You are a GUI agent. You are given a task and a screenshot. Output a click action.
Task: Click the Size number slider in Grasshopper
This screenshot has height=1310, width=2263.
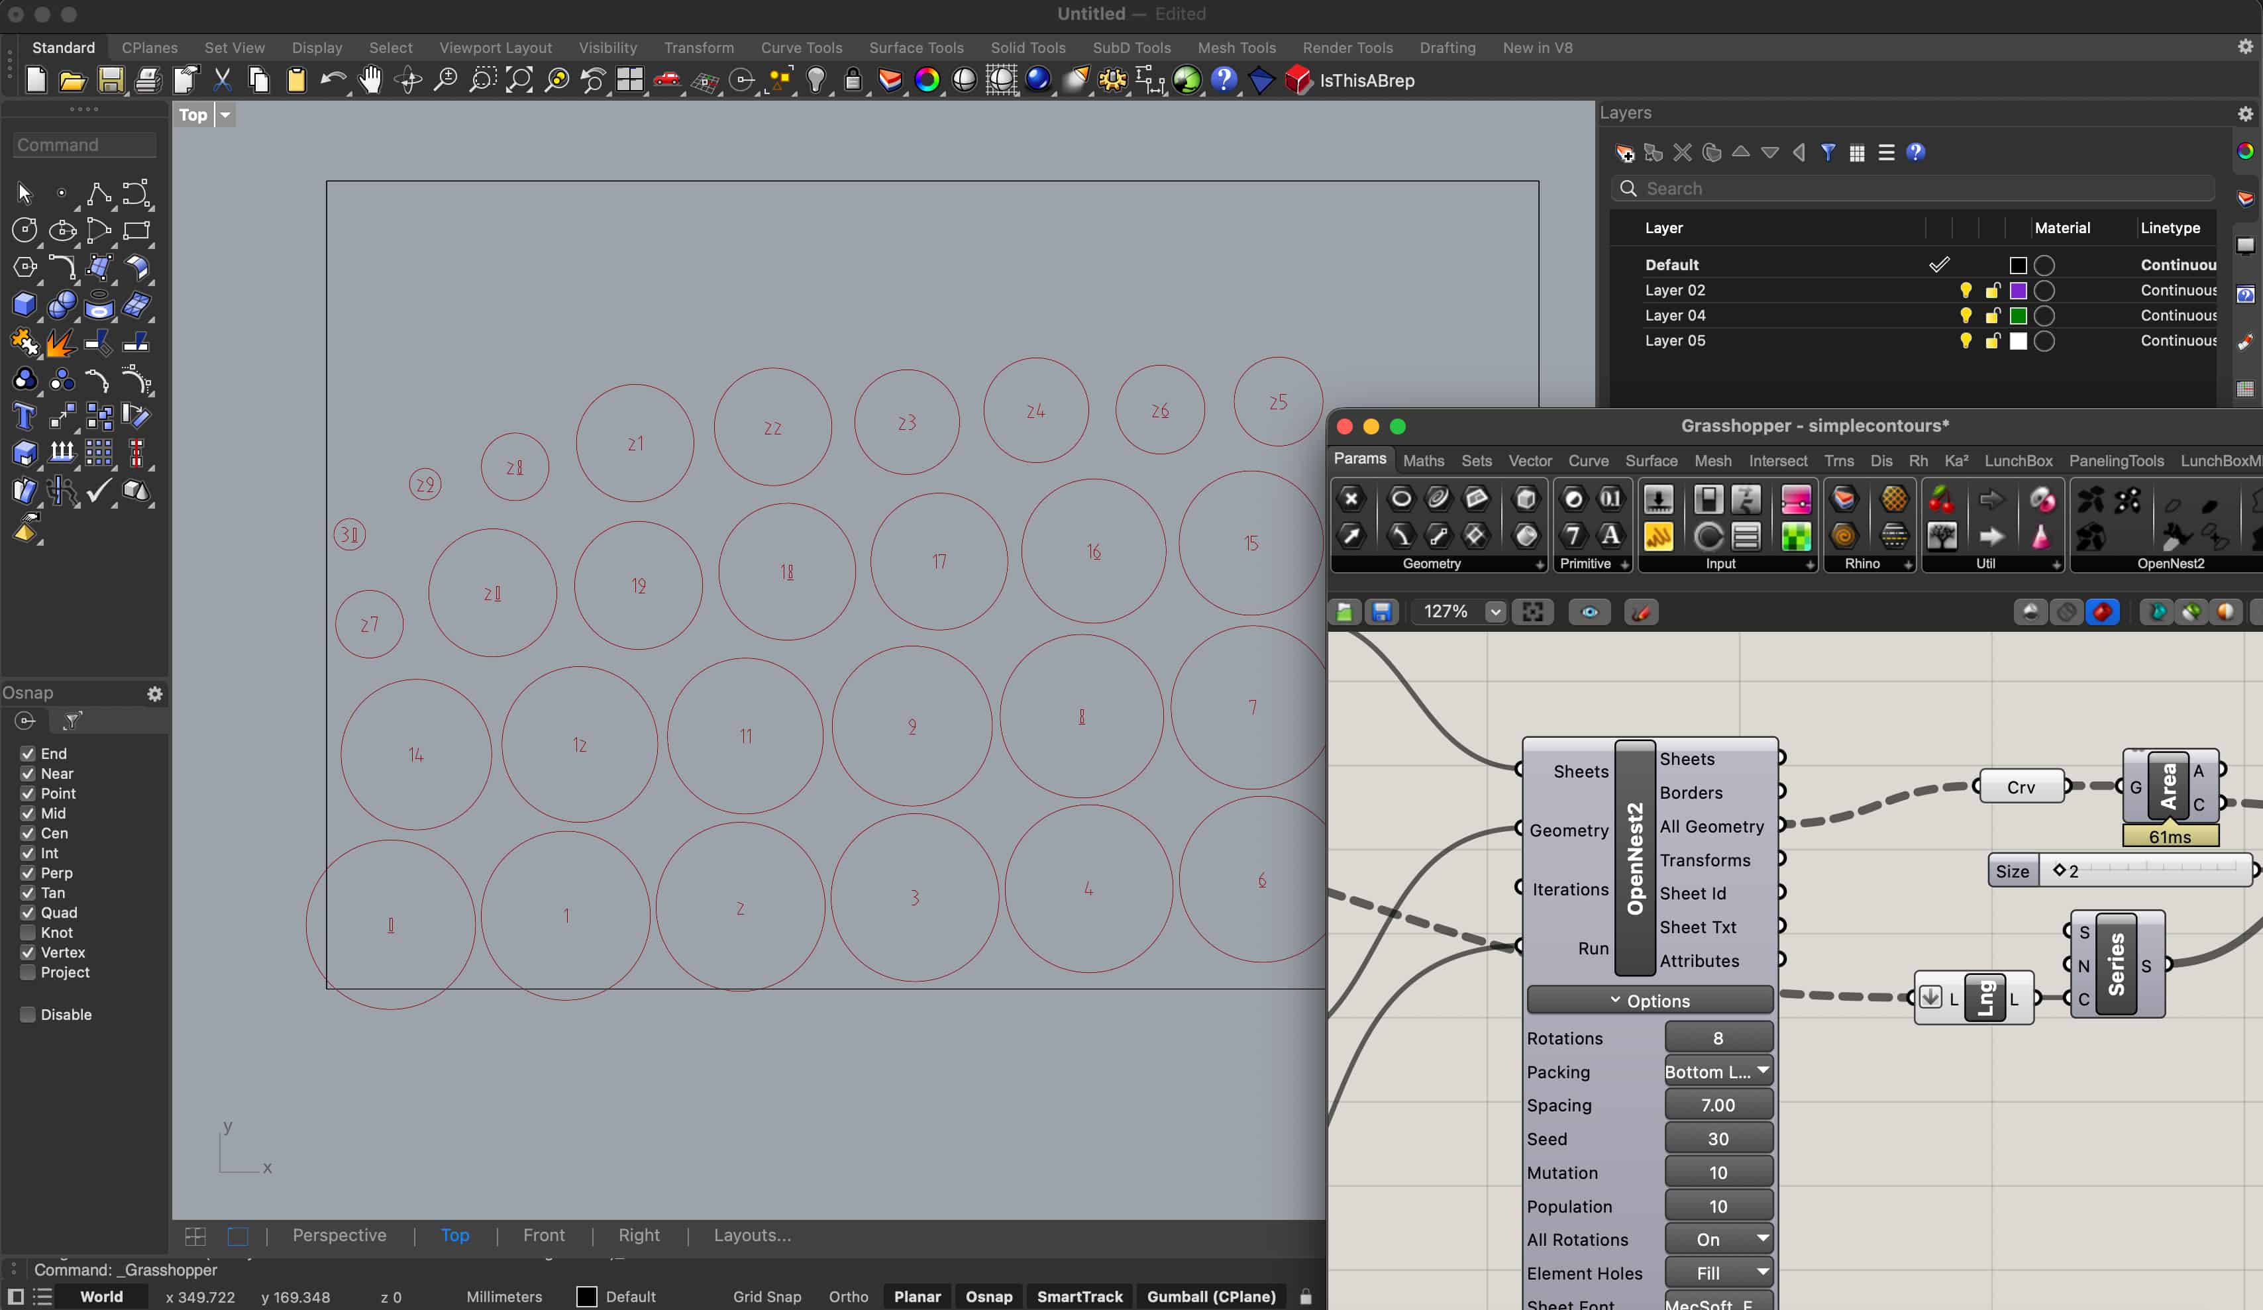point(2121,870)
